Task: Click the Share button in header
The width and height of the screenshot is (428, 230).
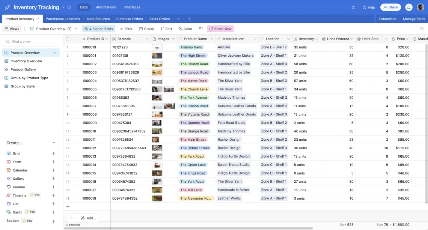Action: point(390,7)
